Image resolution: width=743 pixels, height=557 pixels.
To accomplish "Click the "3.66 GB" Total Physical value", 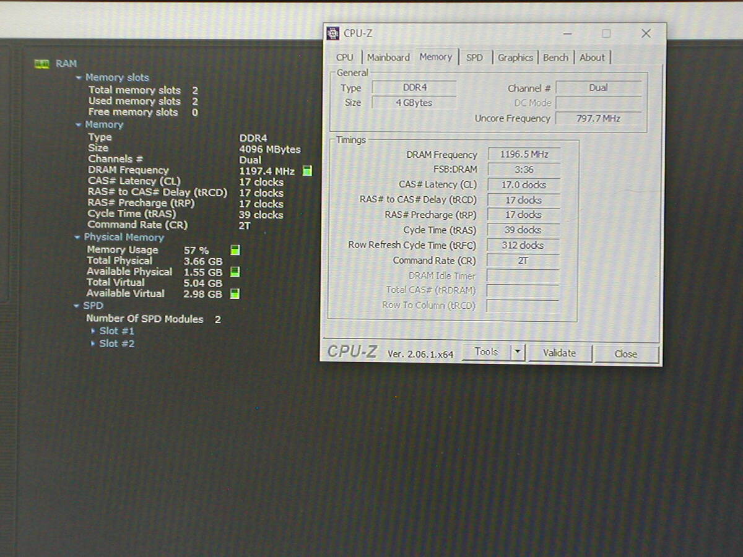I will click(203, 261).
